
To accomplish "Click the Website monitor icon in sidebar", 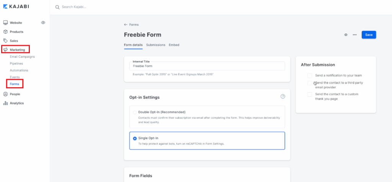I will pyautogui.click(x=5, y=23).
